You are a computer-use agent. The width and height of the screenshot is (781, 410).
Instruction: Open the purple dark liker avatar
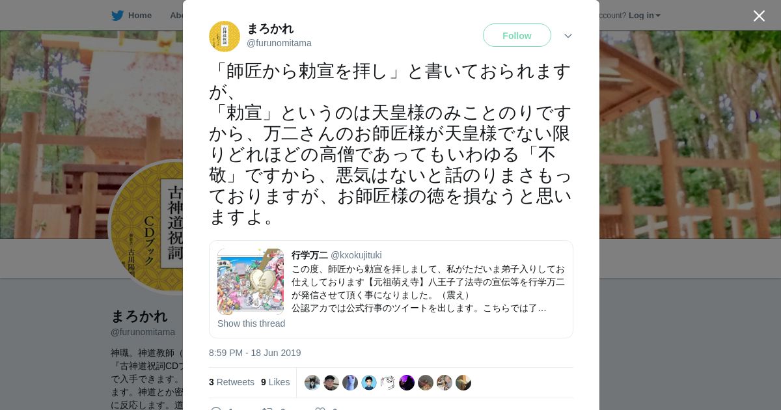click(407, 383)
